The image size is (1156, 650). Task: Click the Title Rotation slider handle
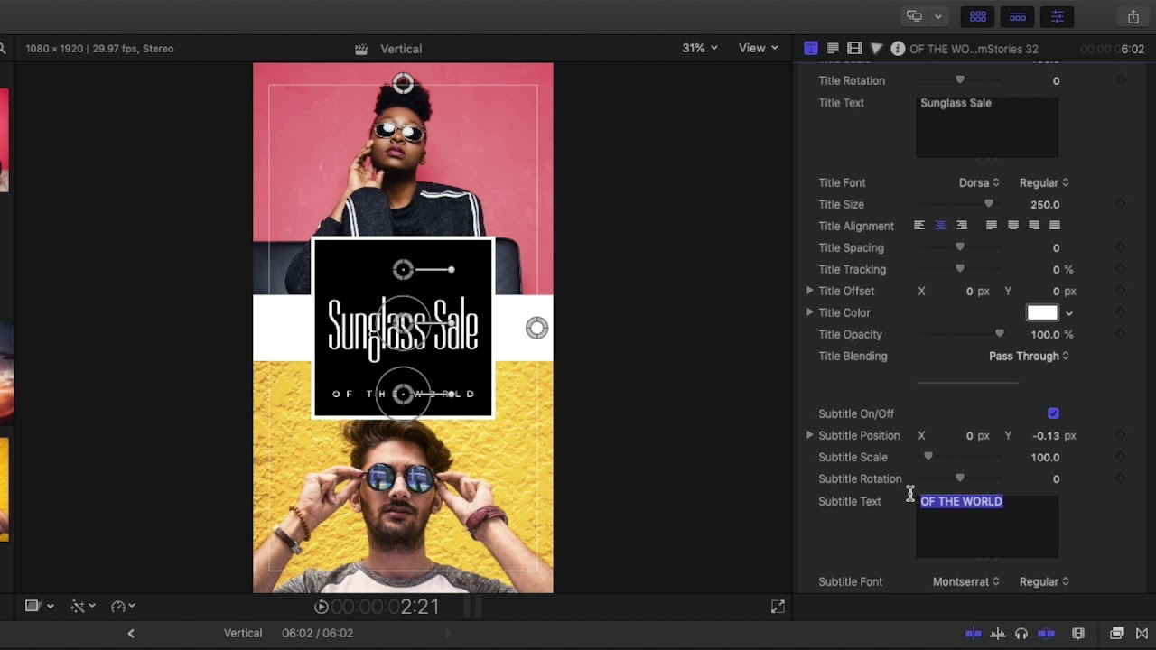coord(959,80)
